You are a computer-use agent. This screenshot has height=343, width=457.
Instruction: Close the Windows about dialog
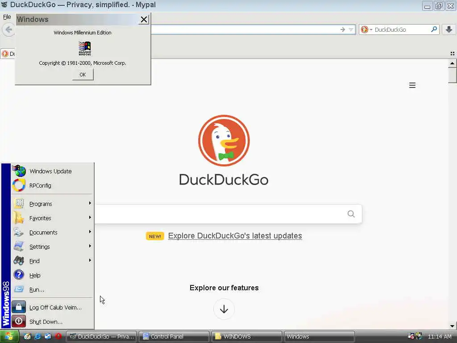(x=144, y=20)
